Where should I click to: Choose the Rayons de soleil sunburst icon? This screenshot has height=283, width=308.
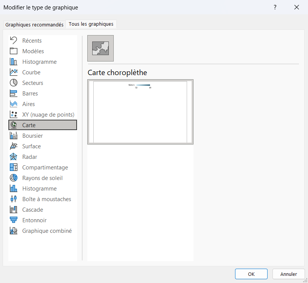pos(14,178)
